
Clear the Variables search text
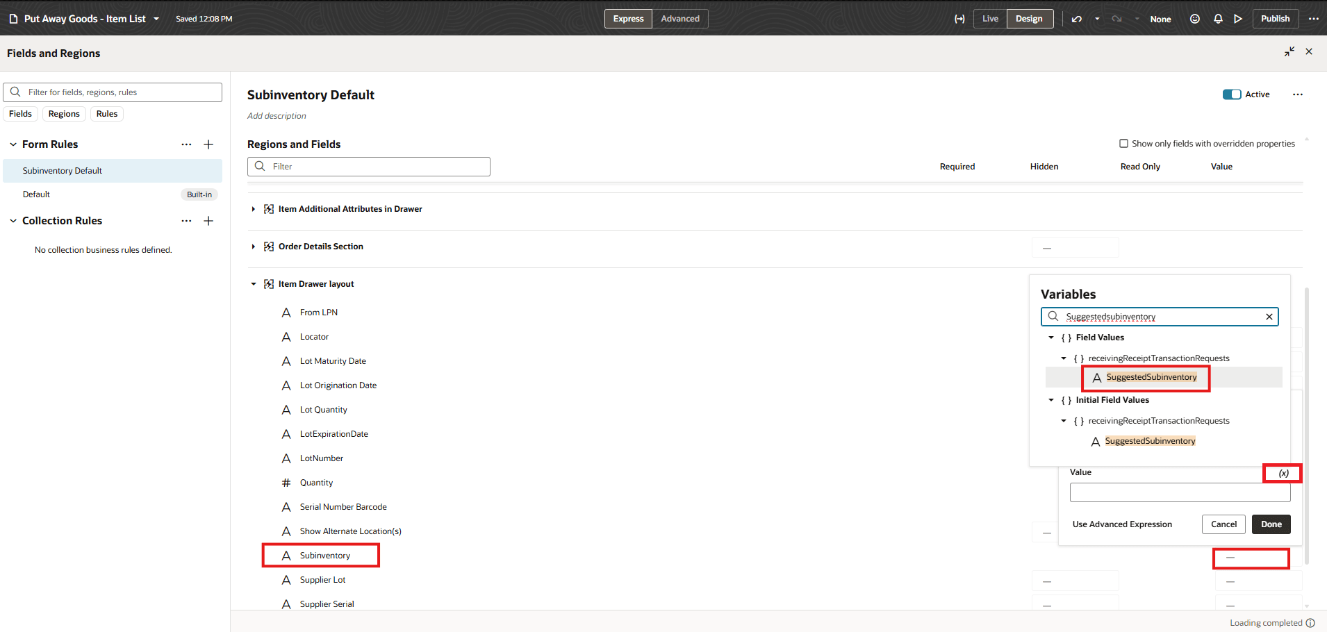tap(1269, 317)
